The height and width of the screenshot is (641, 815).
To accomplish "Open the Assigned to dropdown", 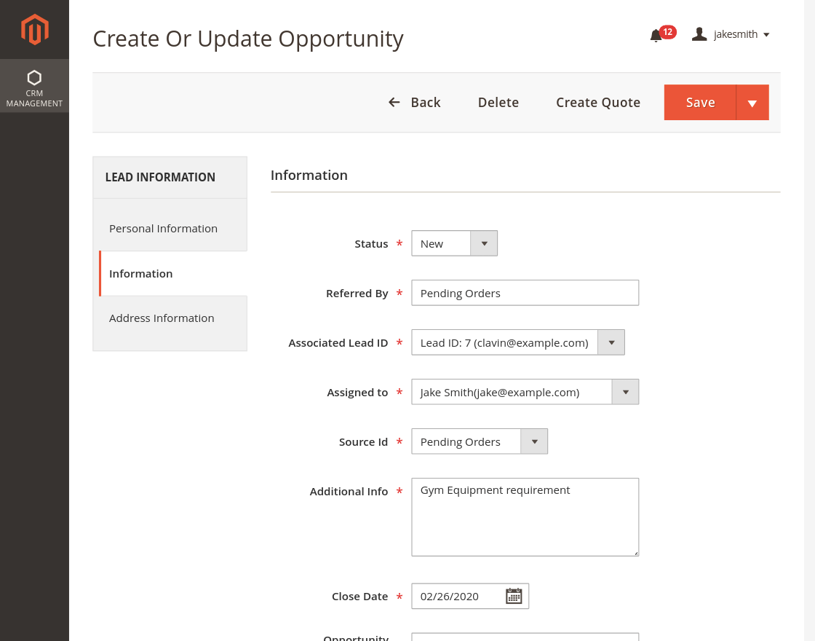I will 625,391.
